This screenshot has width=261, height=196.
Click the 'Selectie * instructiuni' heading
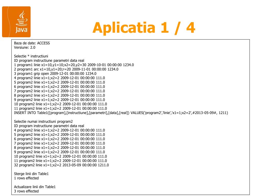(x=31, y=56)
